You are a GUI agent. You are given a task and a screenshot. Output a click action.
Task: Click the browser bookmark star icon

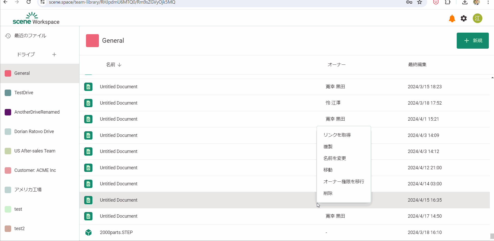[419, 2]
